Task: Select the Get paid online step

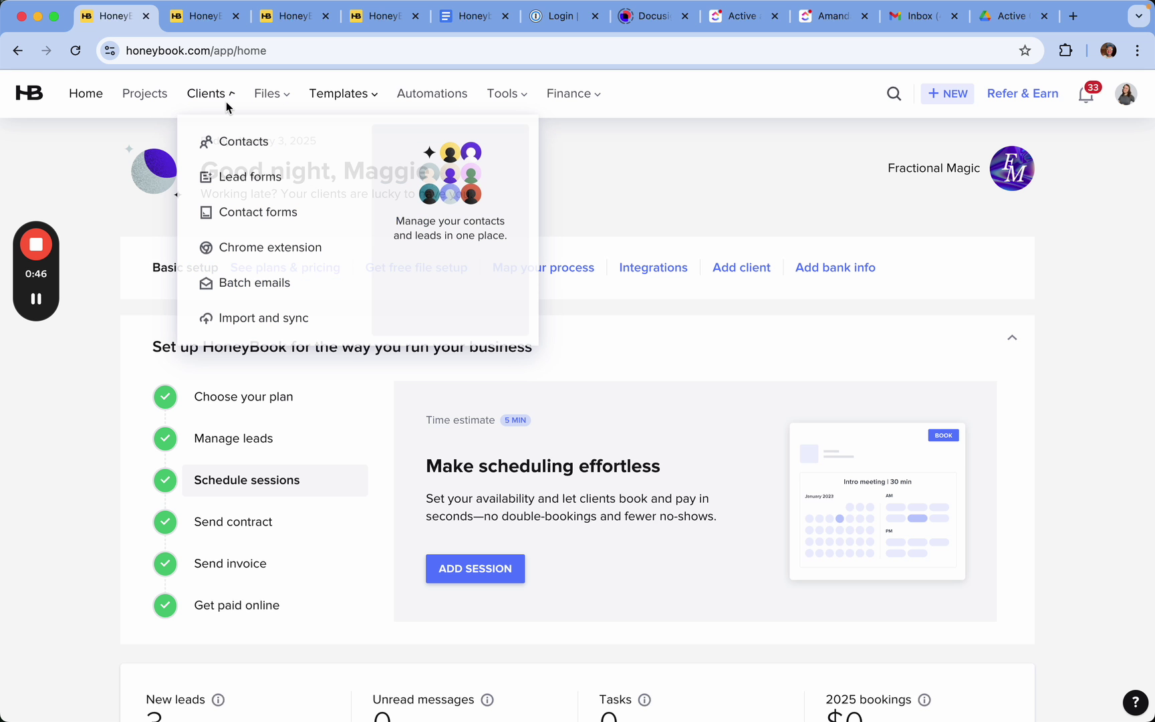Action: click(237, 606)
